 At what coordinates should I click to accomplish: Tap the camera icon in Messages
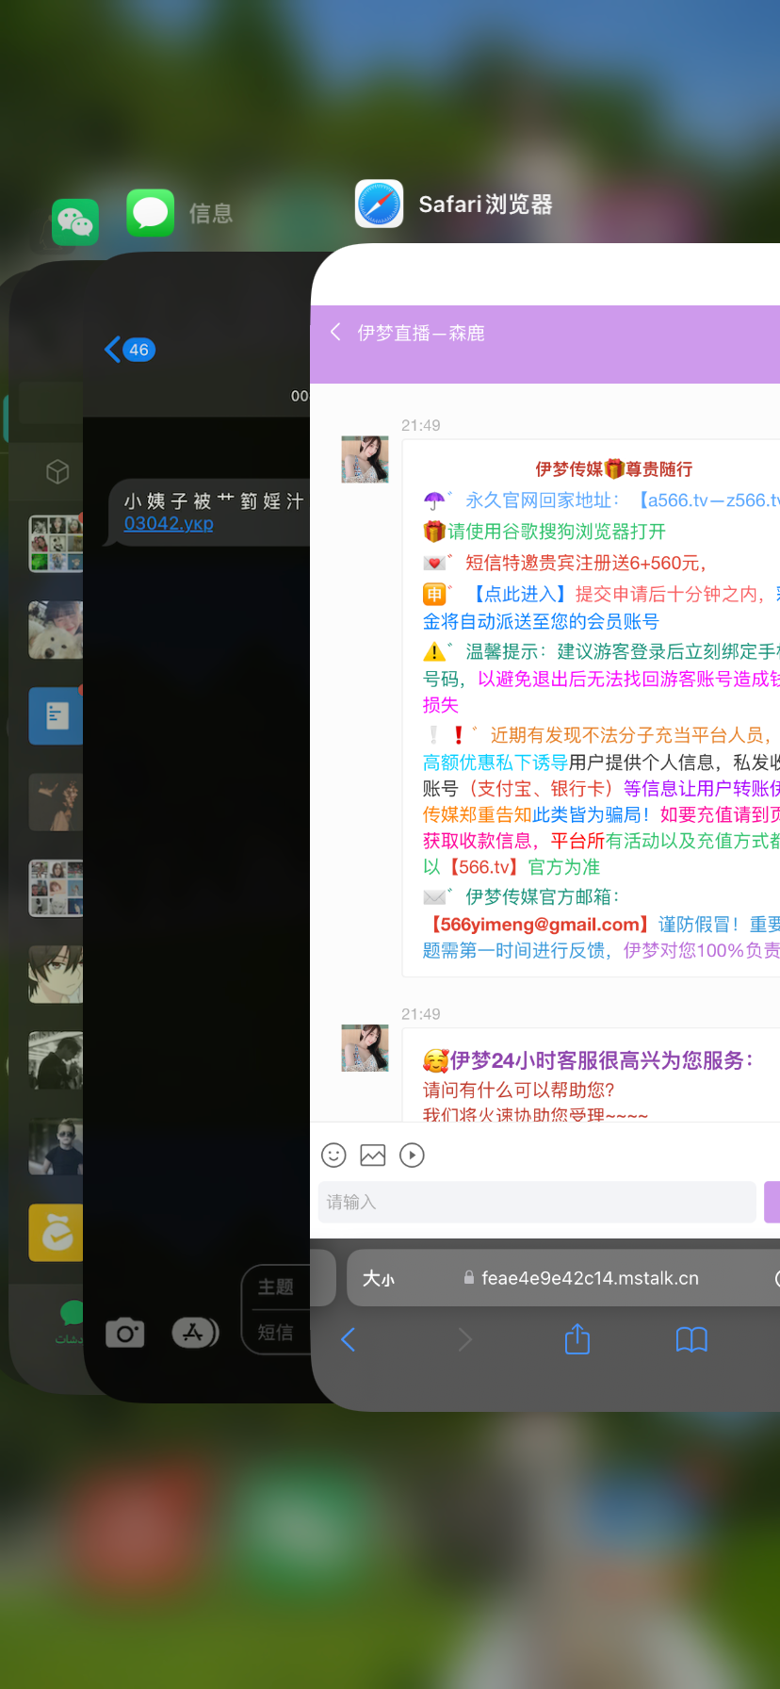click(x=125, y=1333)
